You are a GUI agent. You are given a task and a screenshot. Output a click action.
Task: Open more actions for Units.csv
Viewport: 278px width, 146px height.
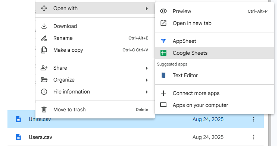click(254, 119)
